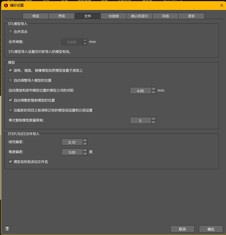226x235 pixels.
Task: Enable the 合并顶点 checkbox
Action: pos(10,31)
